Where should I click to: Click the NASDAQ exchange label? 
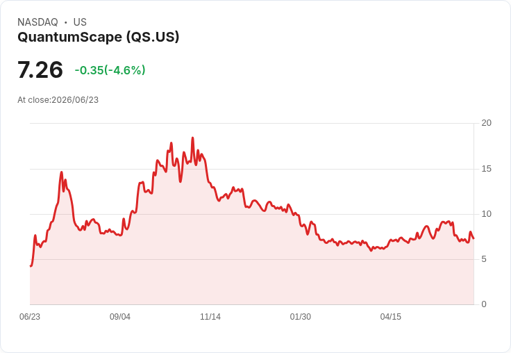pos(37,22)
